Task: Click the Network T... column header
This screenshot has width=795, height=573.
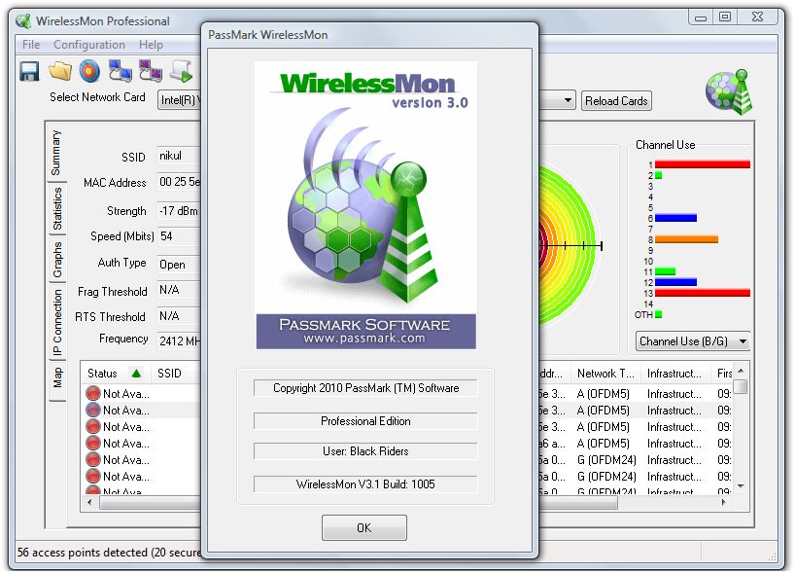Action: click(605, 374)
